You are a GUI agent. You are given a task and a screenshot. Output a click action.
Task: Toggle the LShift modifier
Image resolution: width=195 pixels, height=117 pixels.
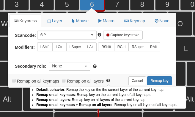[x=45, y=47]
